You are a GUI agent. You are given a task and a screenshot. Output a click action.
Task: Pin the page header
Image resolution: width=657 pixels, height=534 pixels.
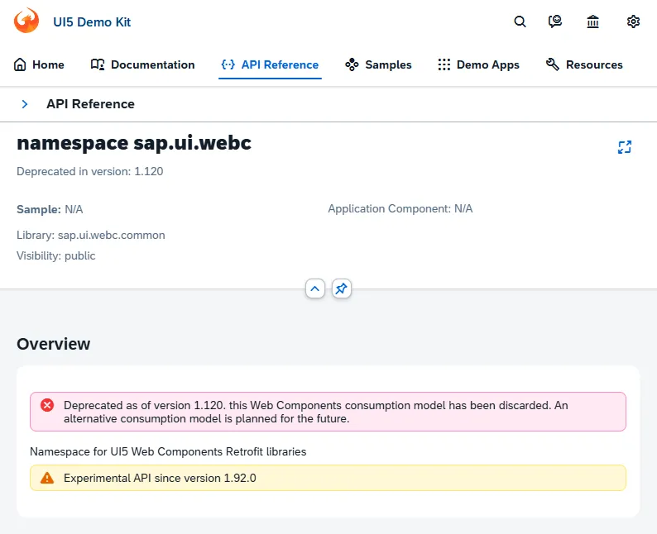(342, 288)
